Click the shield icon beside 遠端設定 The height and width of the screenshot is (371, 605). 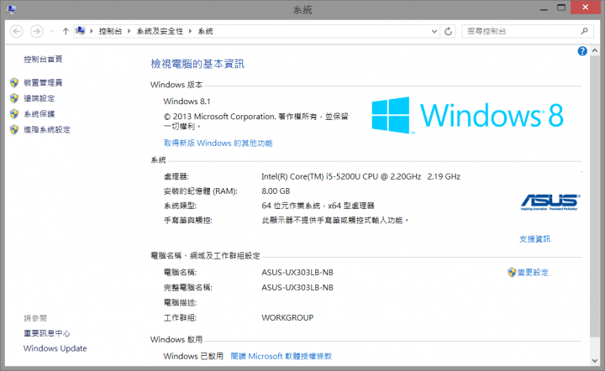tap(14, 98)
